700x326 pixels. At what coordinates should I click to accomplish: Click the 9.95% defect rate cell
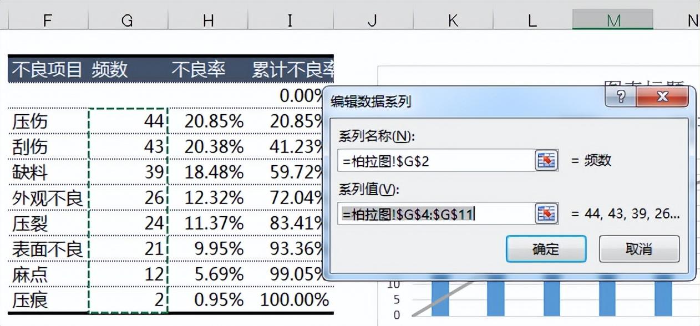(x=208, y=249)
